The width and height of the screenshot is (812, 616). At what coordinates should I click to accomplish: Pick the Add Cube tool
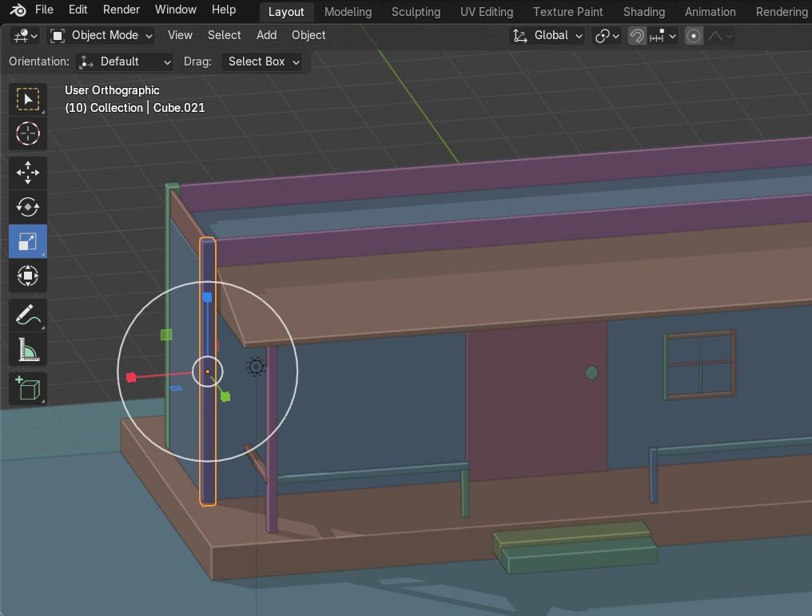pyautogui.click(x=28, y=389)
